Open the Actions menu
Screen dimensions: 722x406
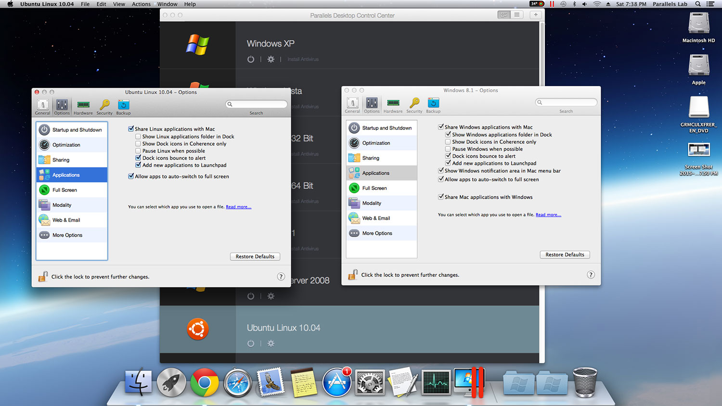141,4
